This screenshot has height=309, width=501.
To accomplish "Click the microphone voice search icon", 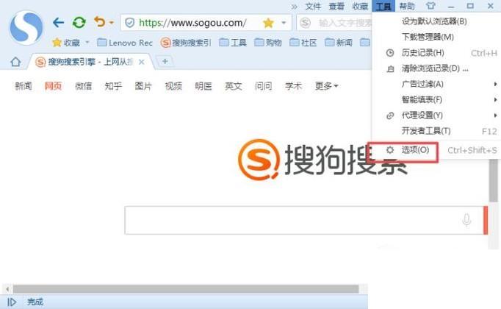I will (466, 220).
